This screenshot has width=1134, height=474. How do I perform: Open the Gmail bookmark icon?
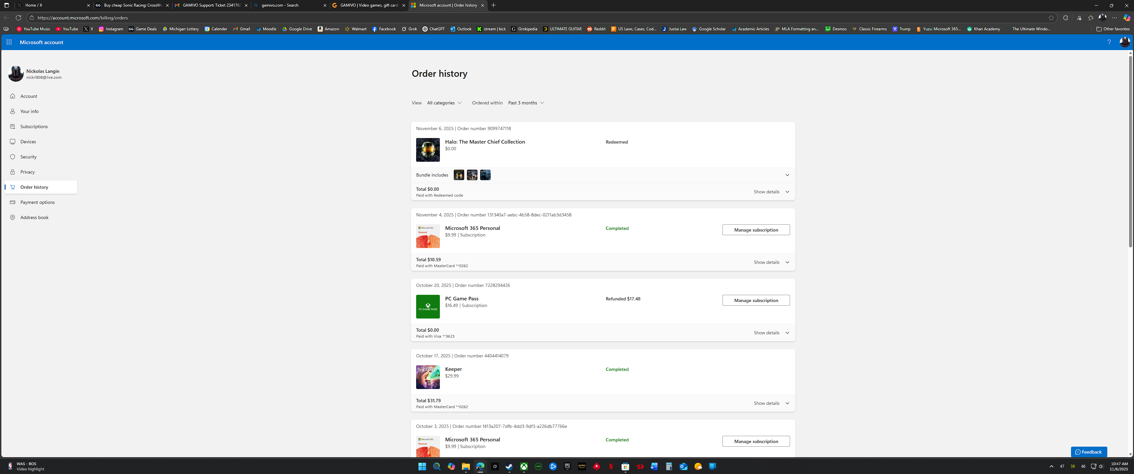point(236,29)
